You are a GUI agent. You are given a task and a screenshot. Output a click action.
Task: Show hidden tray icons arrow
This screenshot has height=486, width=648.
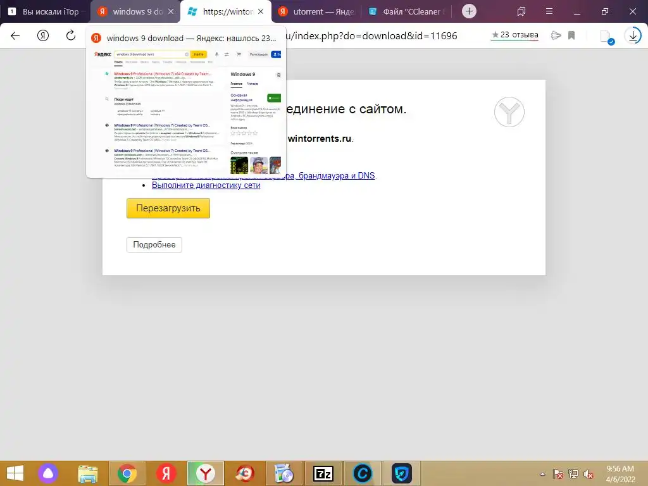542,474
